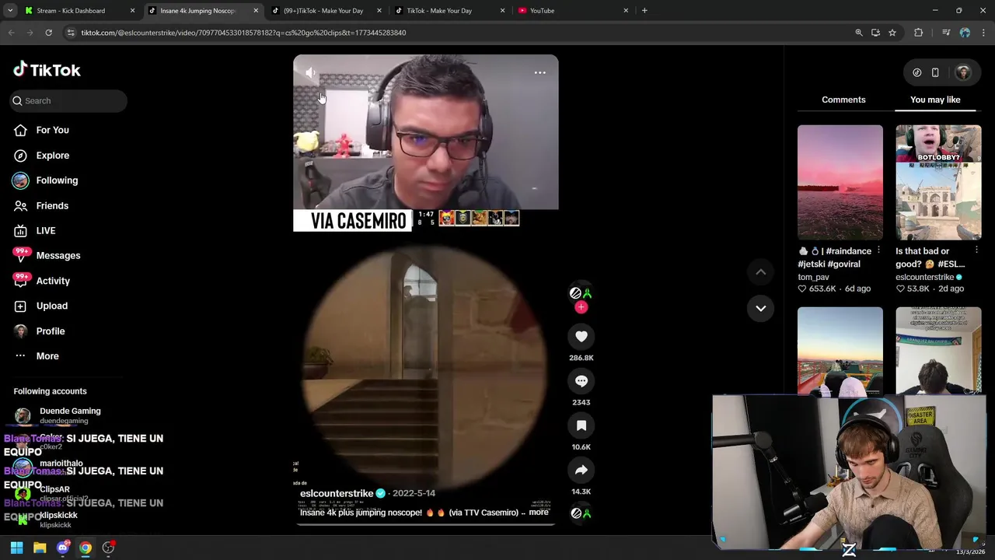The image size is (995, 560).
Task: Open the pink sunset jetski video thumbnail
Action: tap(840, 183)
